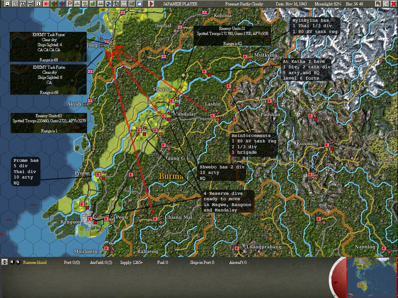Image resolution: width=398 pixels, height=298 pixels.
Task: Click the cloud weather toolbar icon
Action: pyautogui.click(x=140, y=4)
